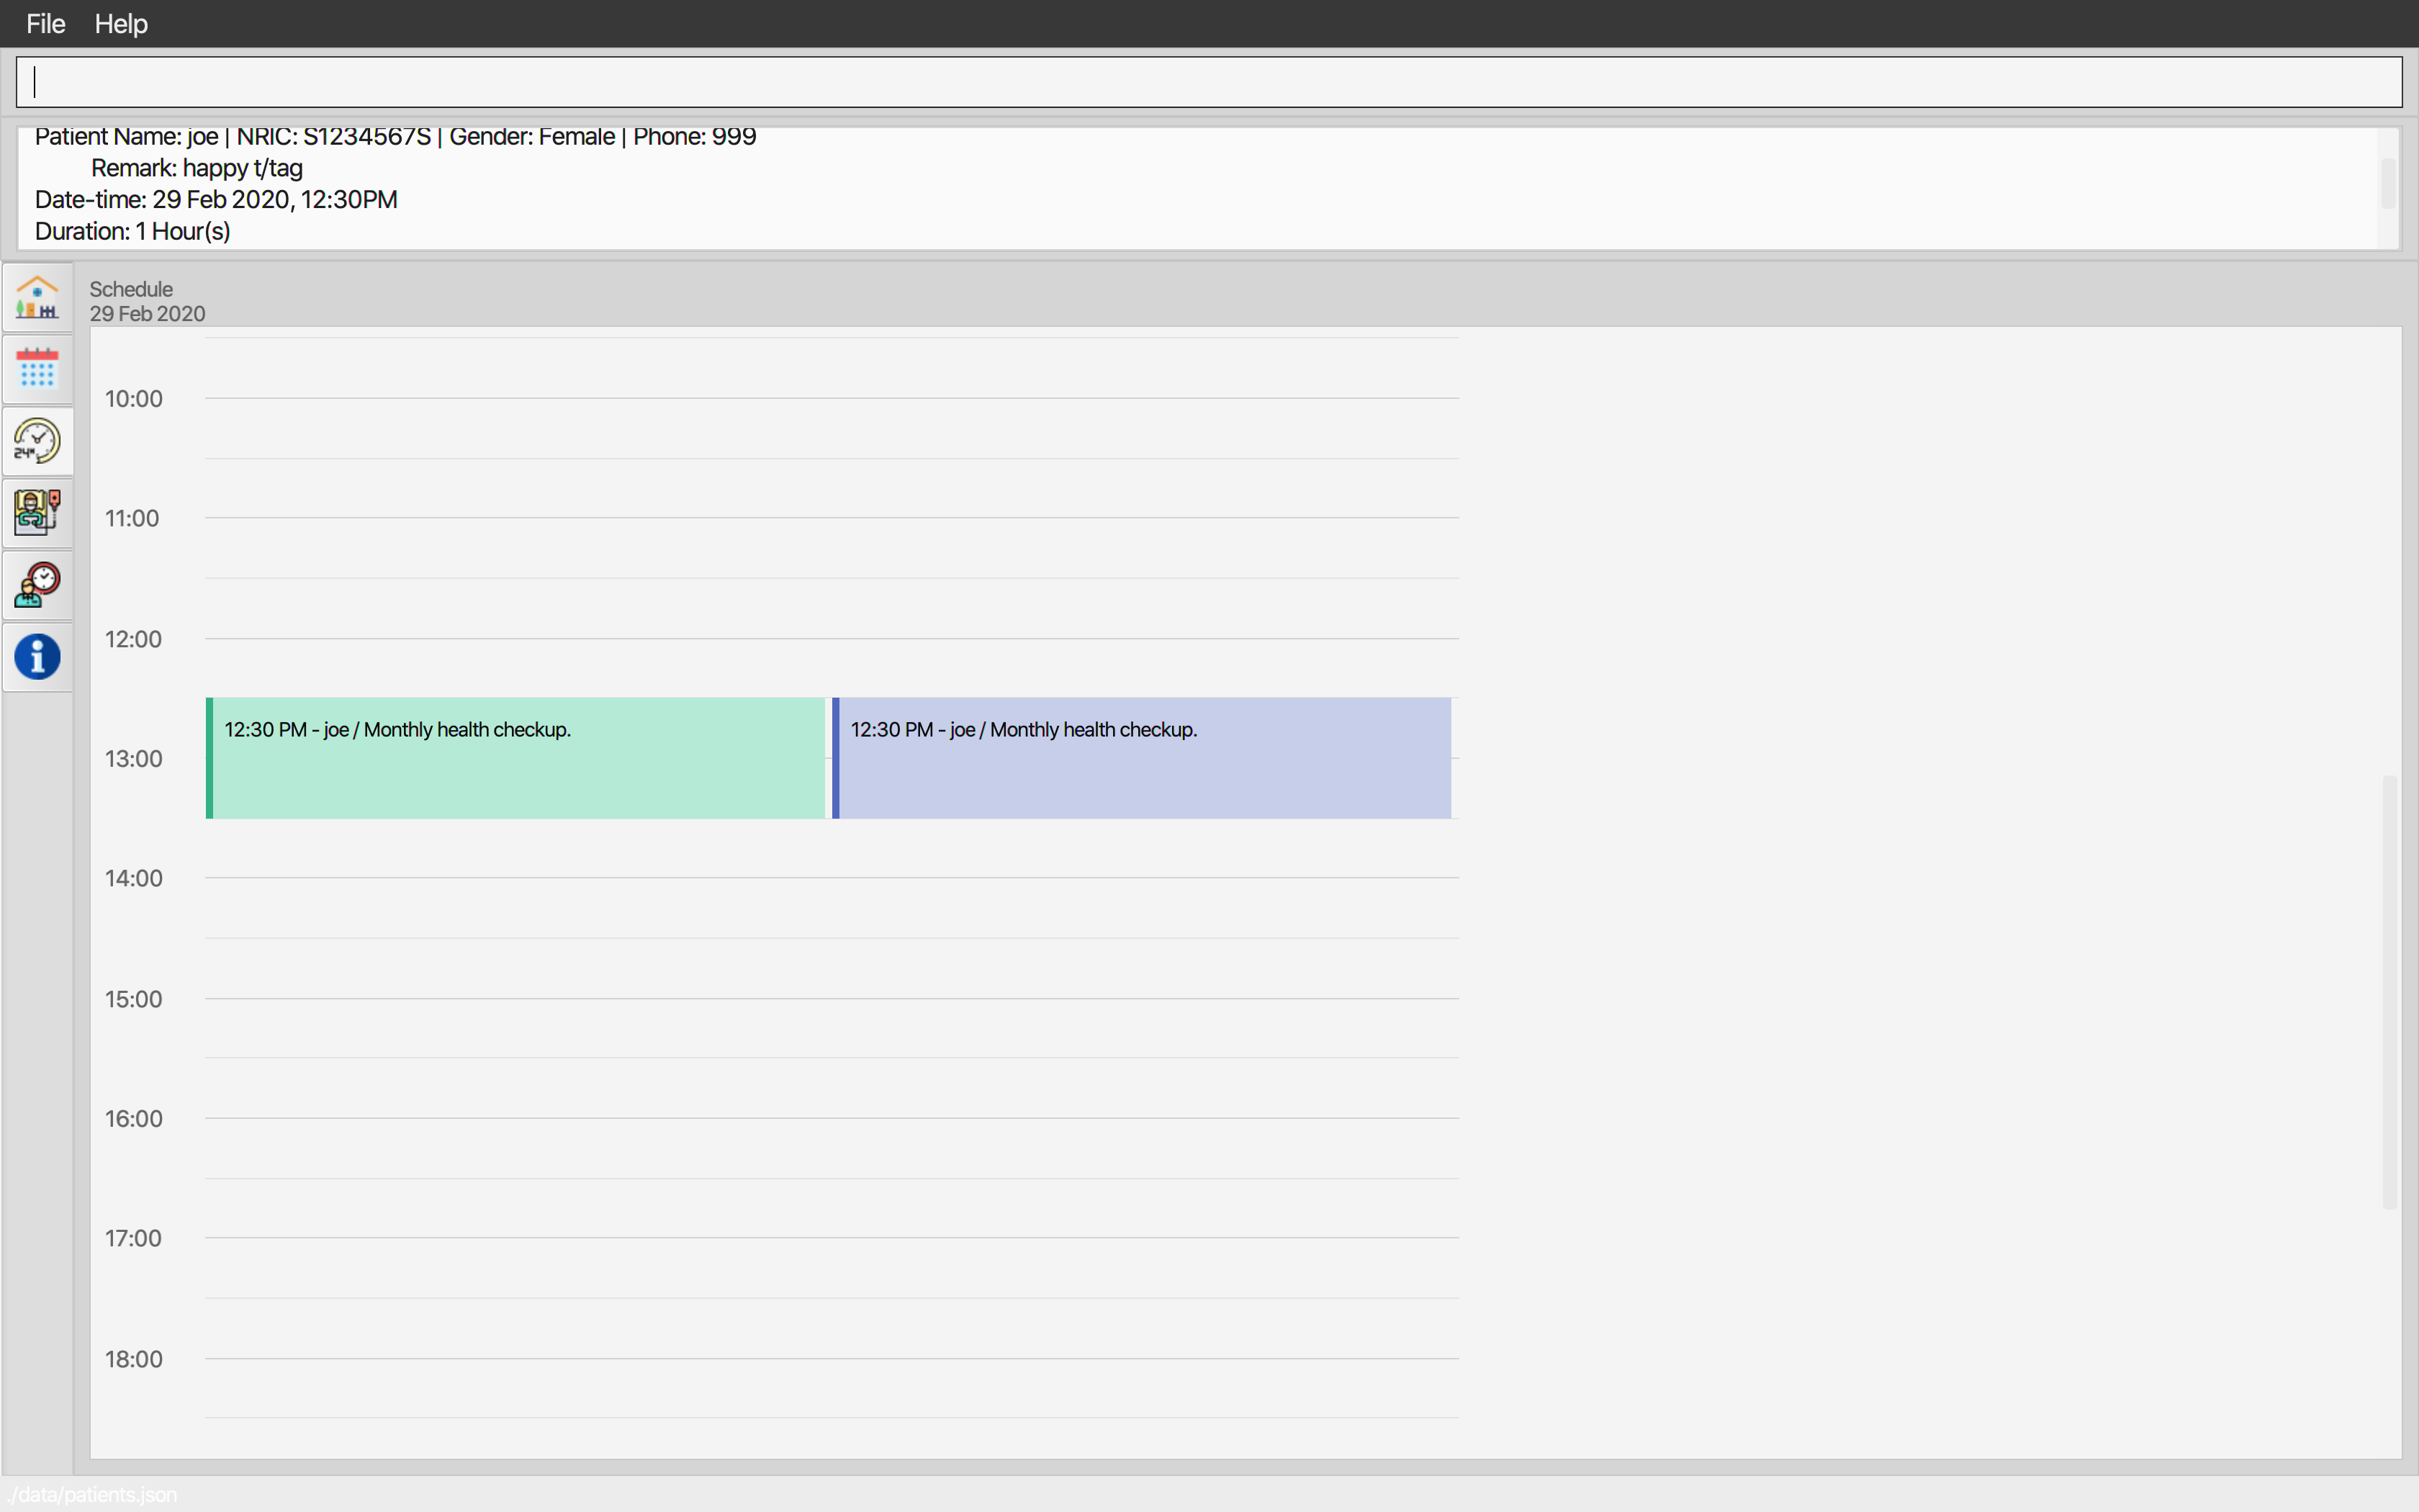The width and height of the screenshot is (2419, 1512).
Task: Click the blue info icon tab
Action: click(x=37, y=657)
